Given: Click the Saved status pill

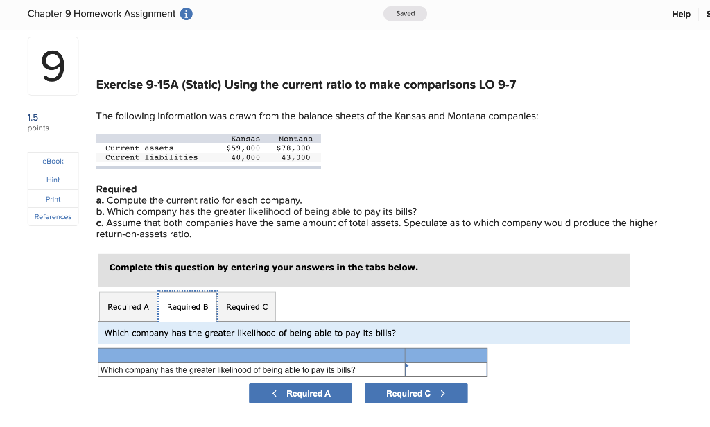Looking at the screenshot, I should 405,13.
